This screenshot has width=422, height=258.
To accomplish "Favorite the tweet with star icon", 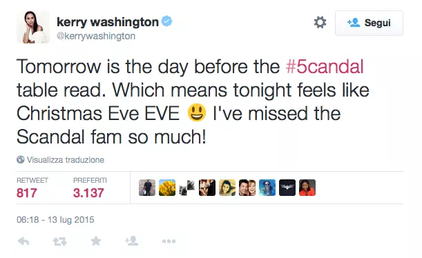I will pos(96,241).
